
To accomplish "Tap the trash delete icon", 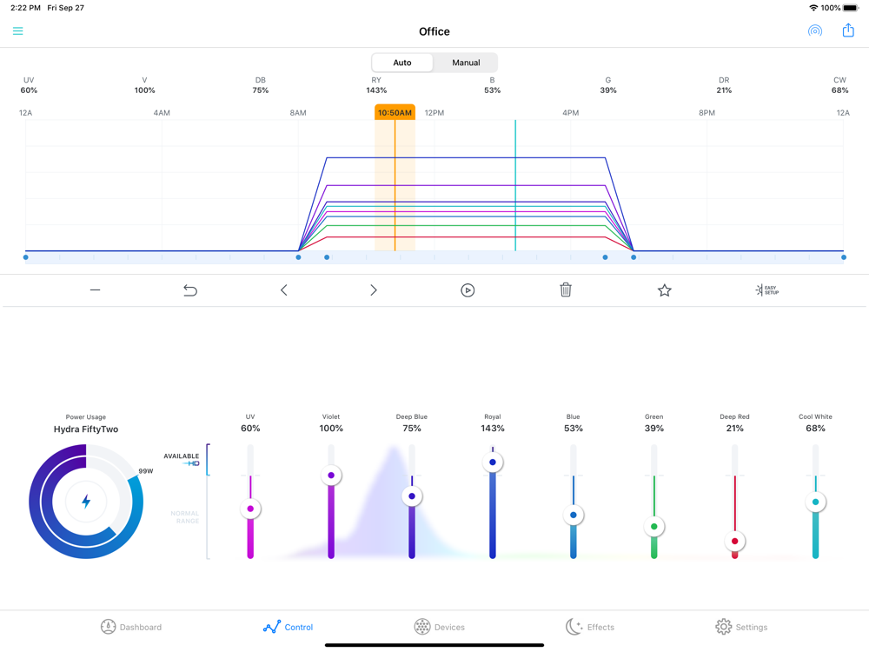I will (566, 289).
